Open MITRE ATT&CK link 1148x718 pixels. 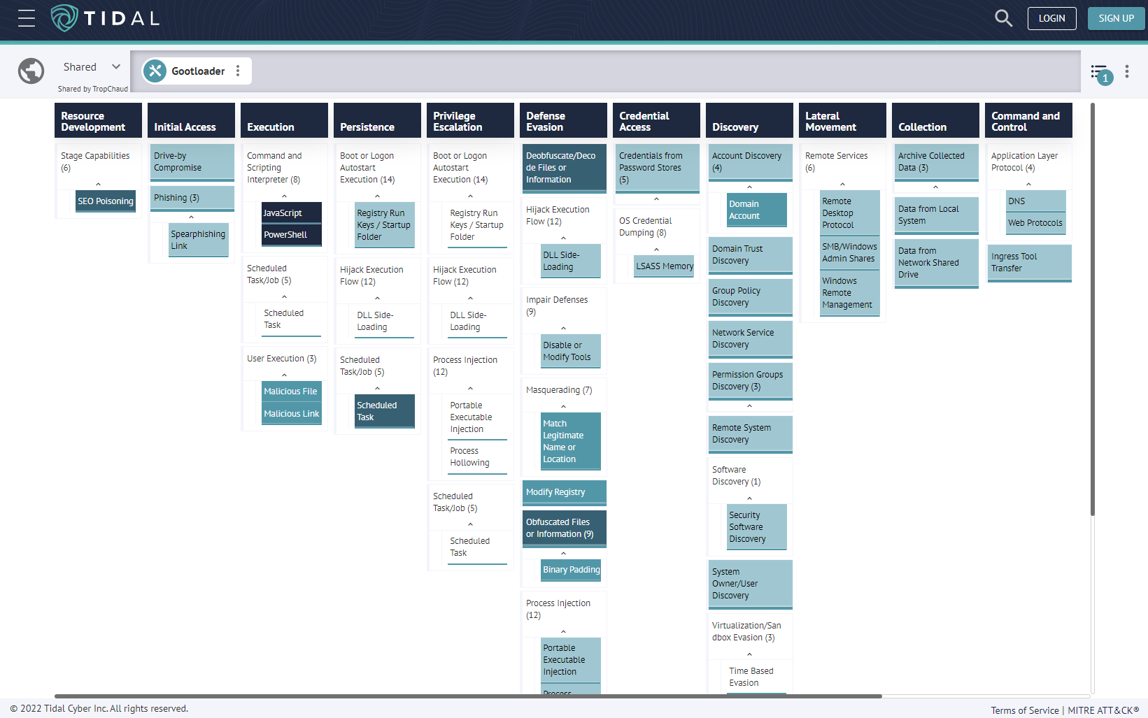(x=1103, y=710)
